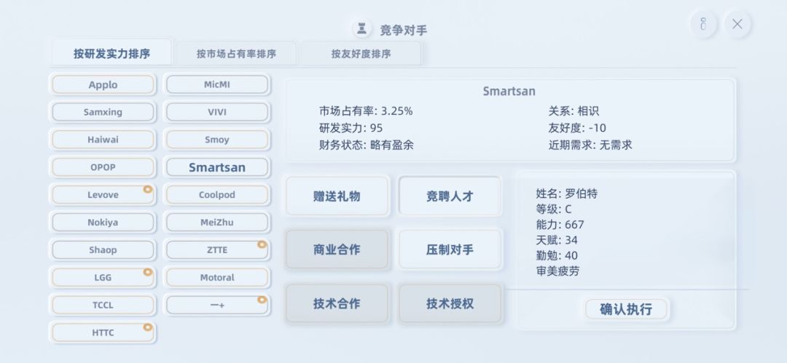The height and width of the screenshot is (363, 787).
Task: Choose 技术授权 option
Action: (x=450, y=303)
